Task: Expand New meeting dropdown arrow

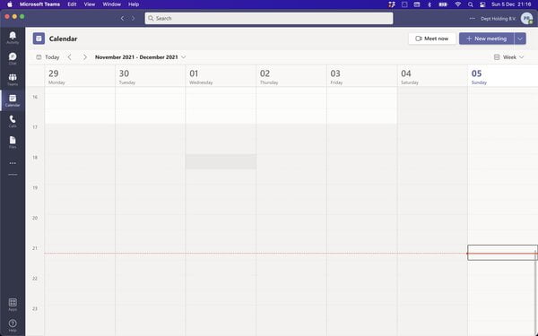Action: (520, 39)
